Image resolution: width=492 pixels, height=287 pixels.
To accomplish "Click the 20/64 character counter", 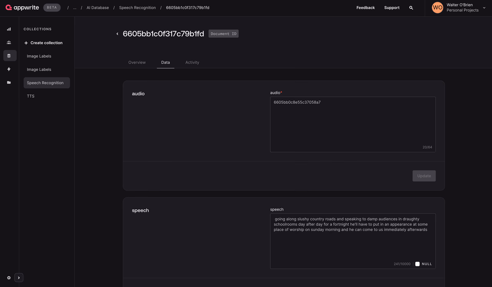I will coord(427,147).
